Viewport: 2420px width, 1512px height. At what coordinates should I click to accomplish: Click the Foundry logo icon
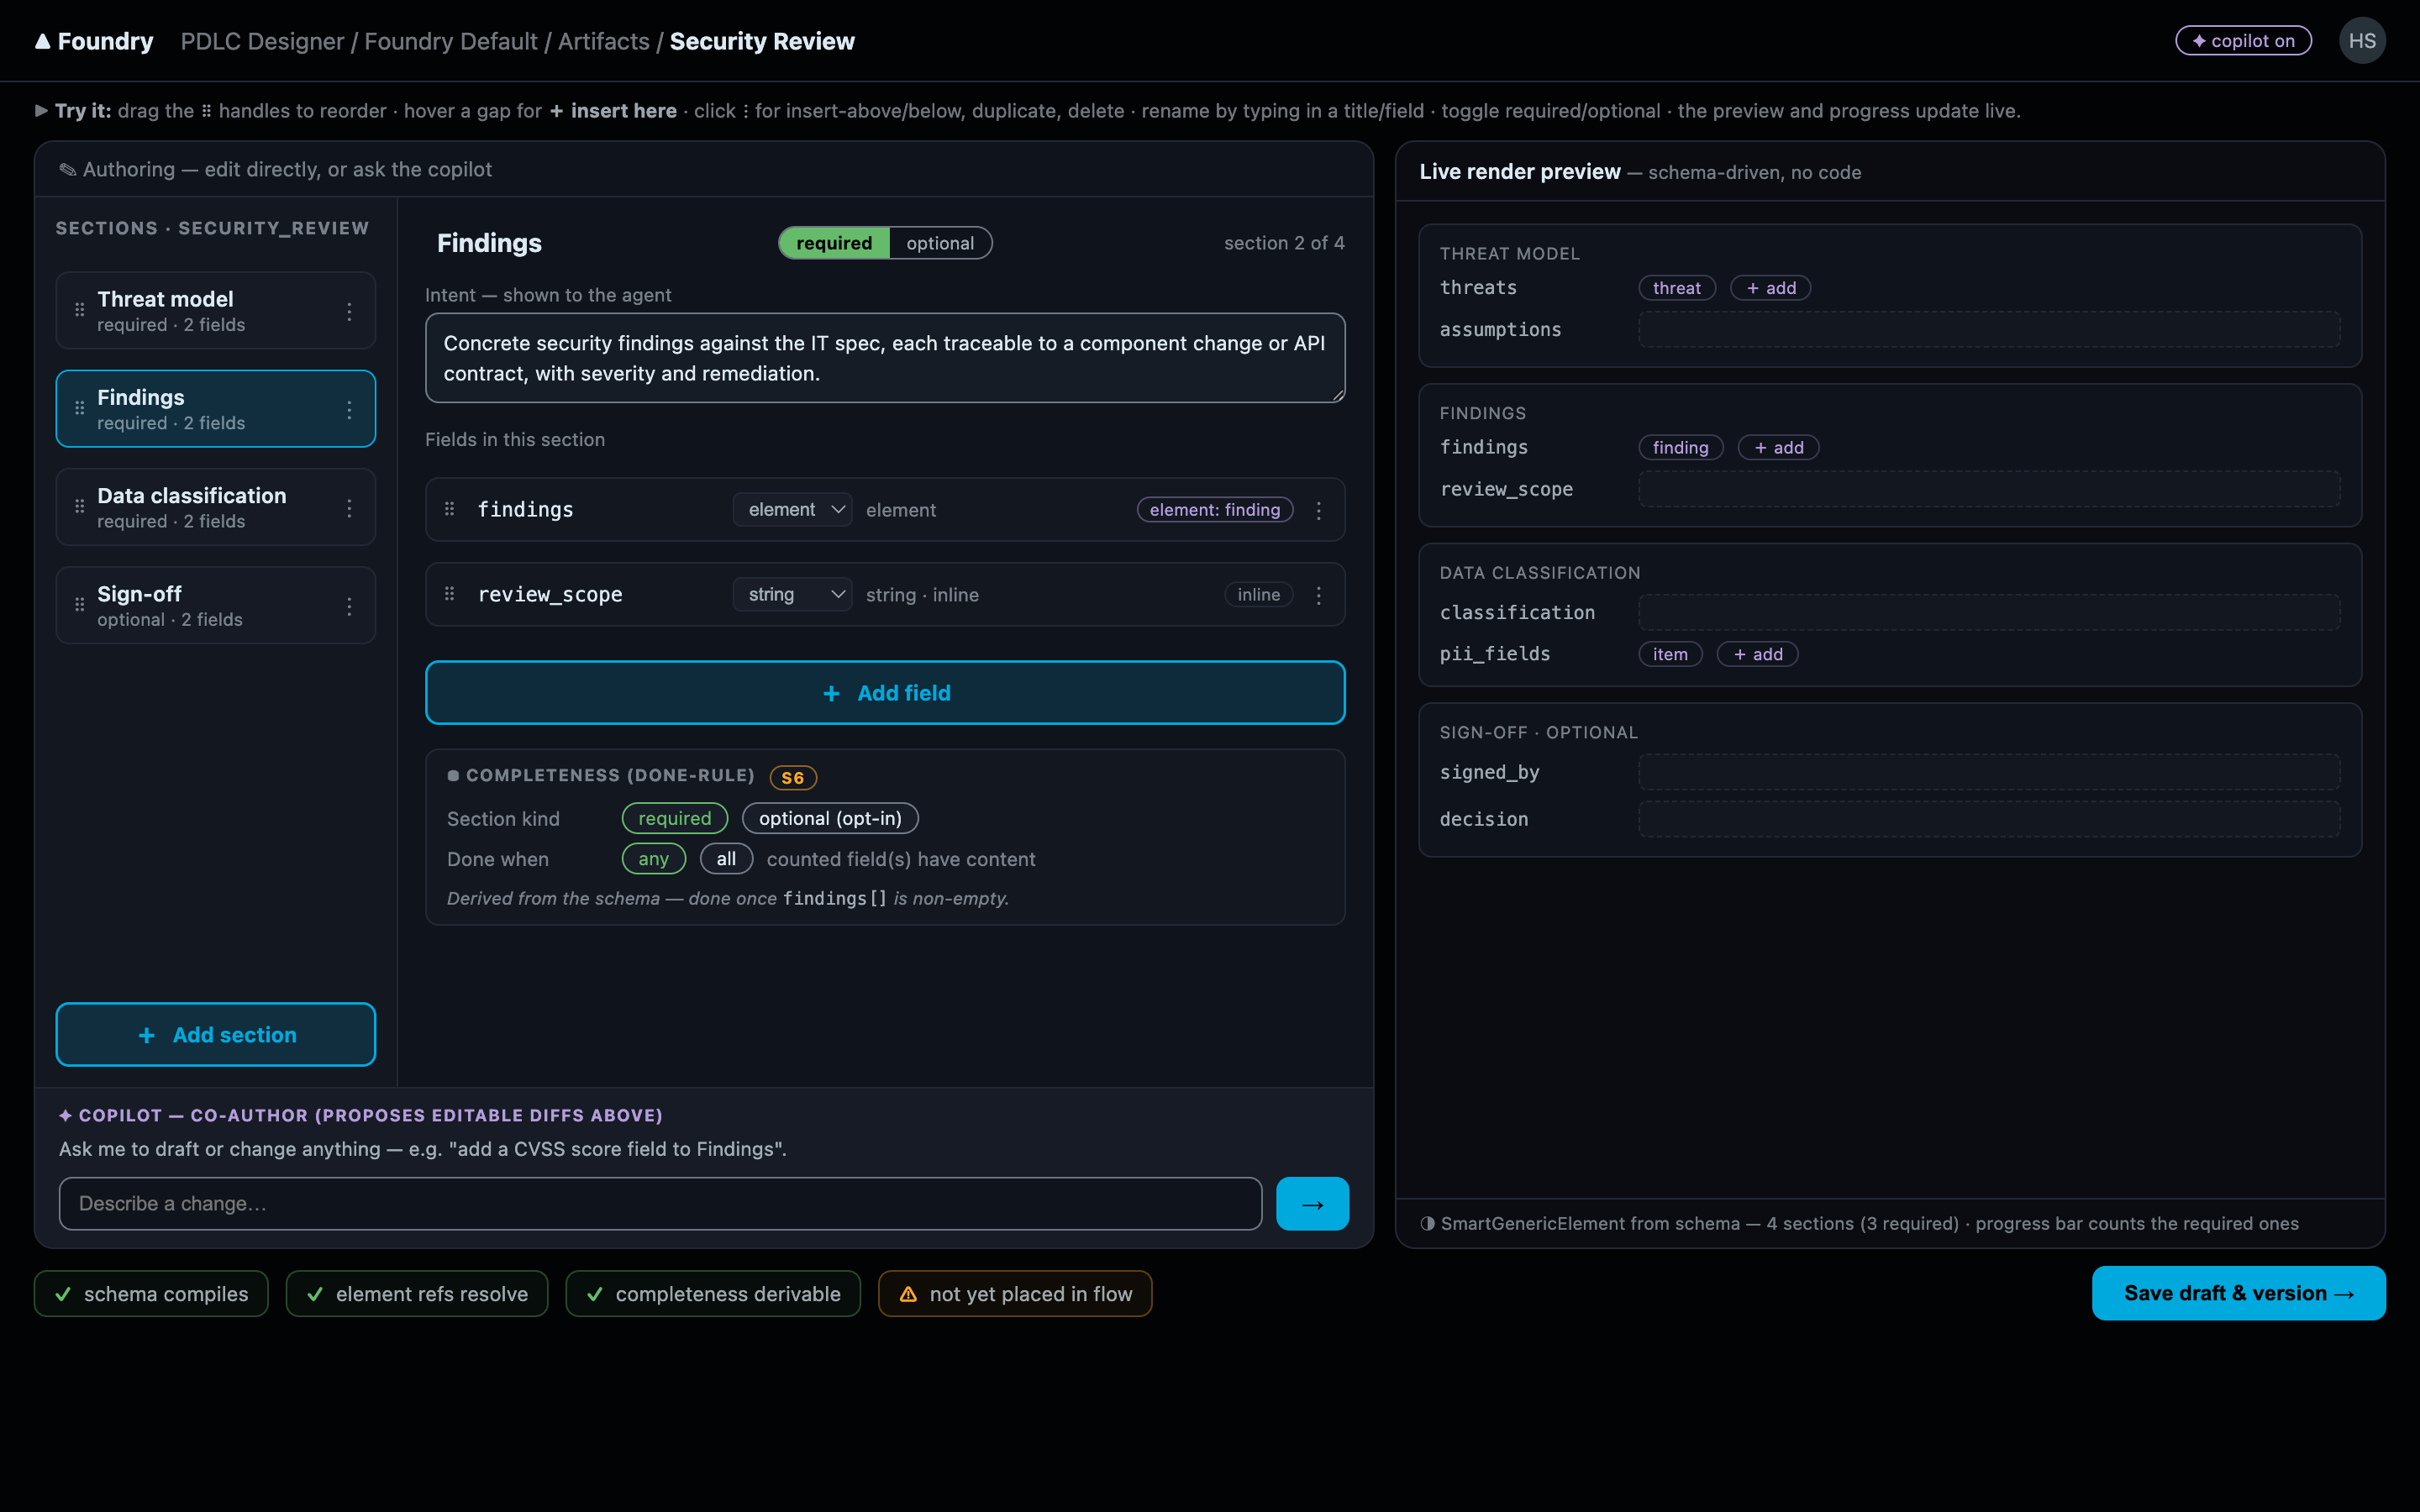(42, 41)
